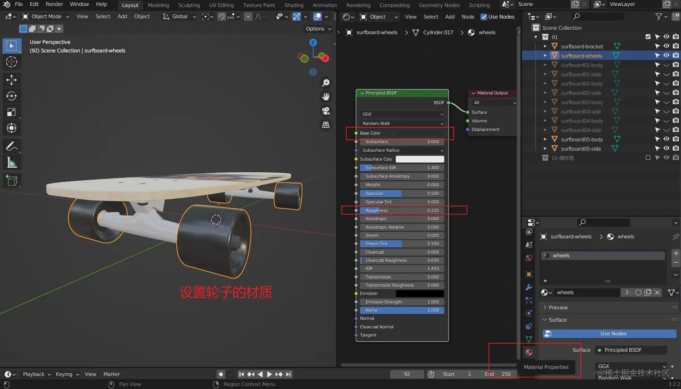Open the Render menu
This screenshot has width=681, height=389.
tap(54, 4)
